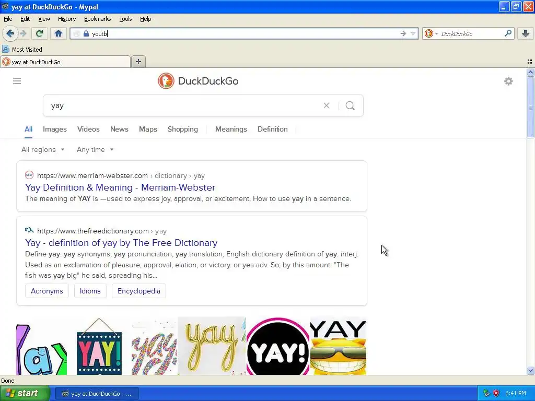This screenshot has width=535, height=401.
Task: Submit search with the page magnifier button
Action: pyautogui.click(x=350, y=105)
